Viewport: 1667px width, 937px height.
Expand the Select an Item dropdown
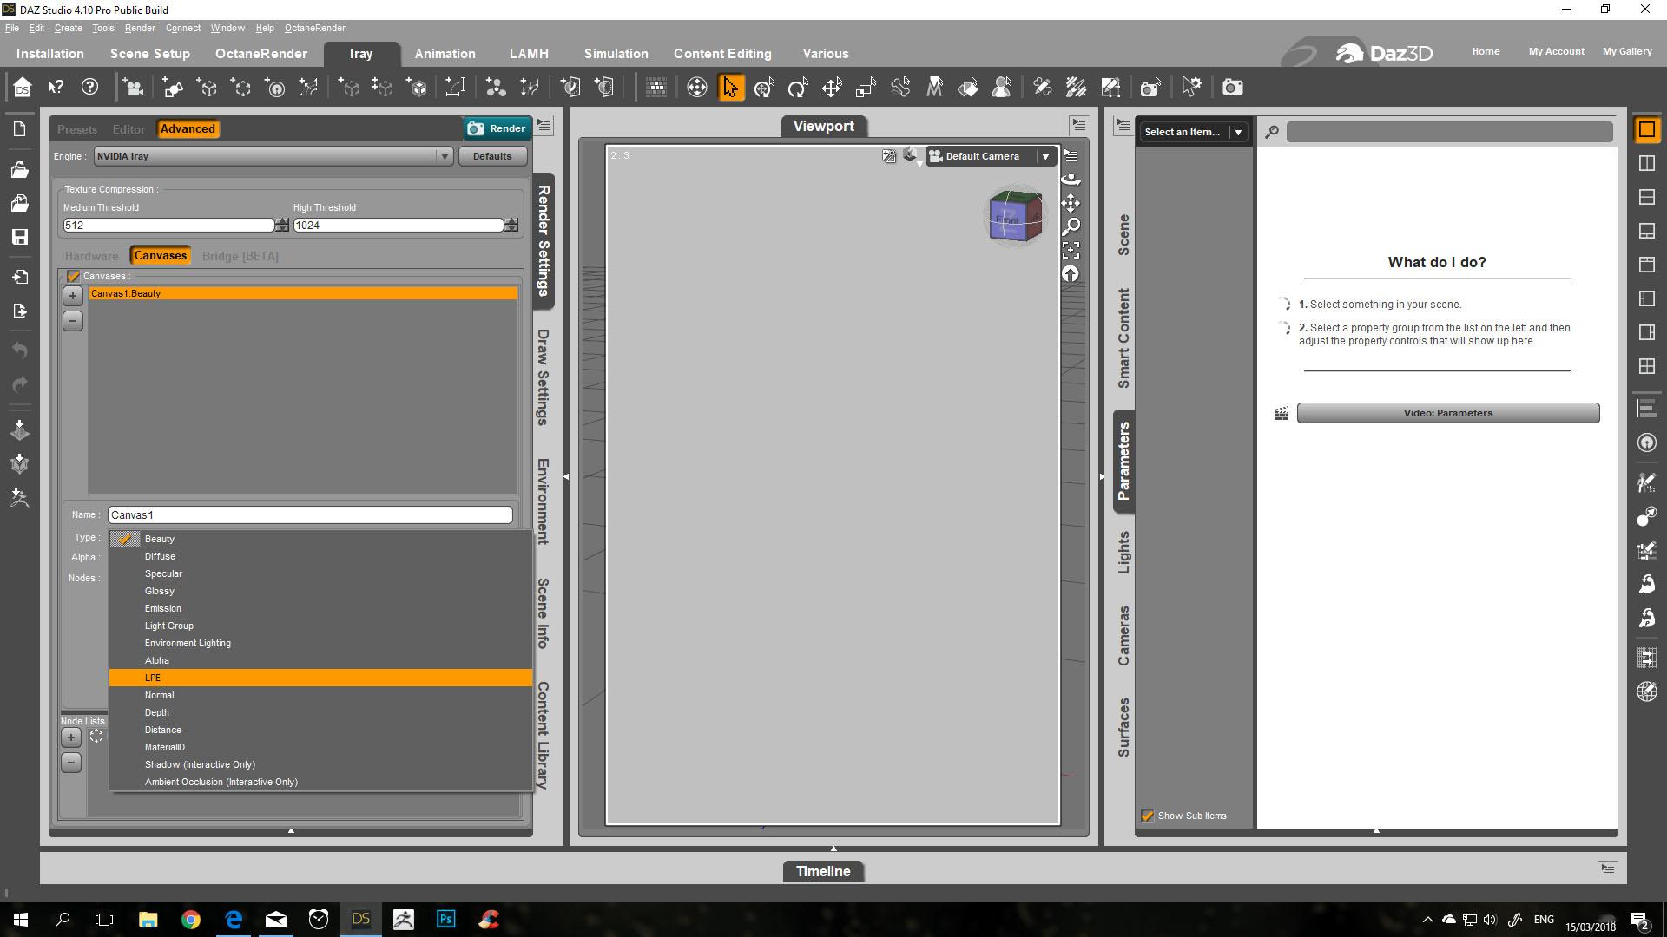pos(1238,132)
